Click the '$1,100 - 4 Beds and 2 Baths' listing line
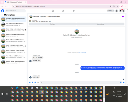The image size is (128, 102). (x=41, y=22)
